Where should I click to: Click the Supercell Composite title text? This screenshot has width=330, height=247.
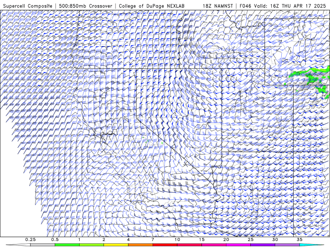tap(28, 6)
